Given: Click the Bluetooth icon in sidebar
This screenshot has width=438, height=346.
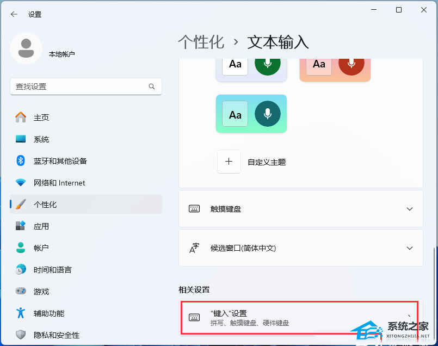Looking at the screenshot, I should coord(21,160).
